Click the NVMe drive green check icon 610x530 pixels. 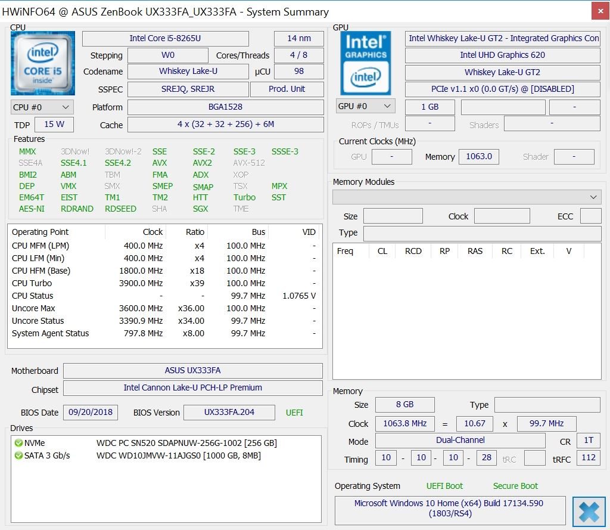point(18,443)
